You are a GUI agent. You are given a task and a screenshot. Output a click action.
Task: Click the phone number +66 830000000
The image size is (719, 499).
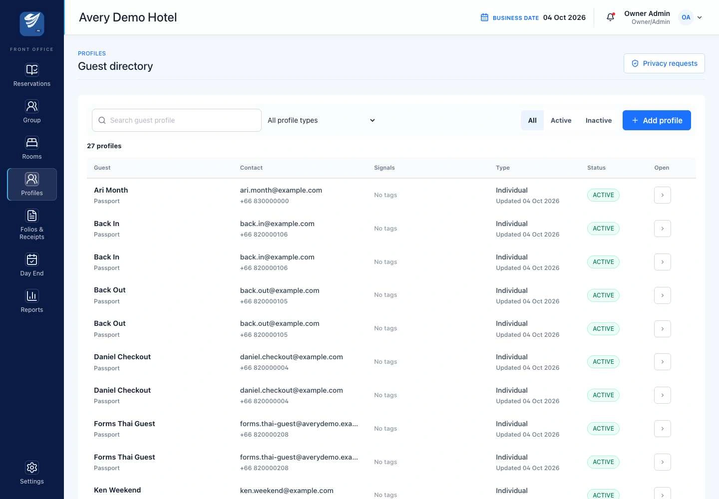(x=265, y=201)
